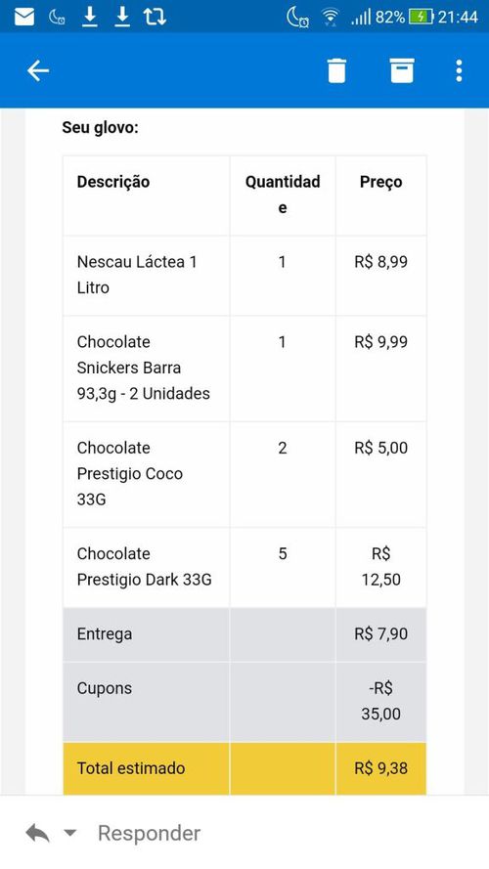Open the three-dot overflow menu
This screenshot has width=489, height=869.
(459, 71)
